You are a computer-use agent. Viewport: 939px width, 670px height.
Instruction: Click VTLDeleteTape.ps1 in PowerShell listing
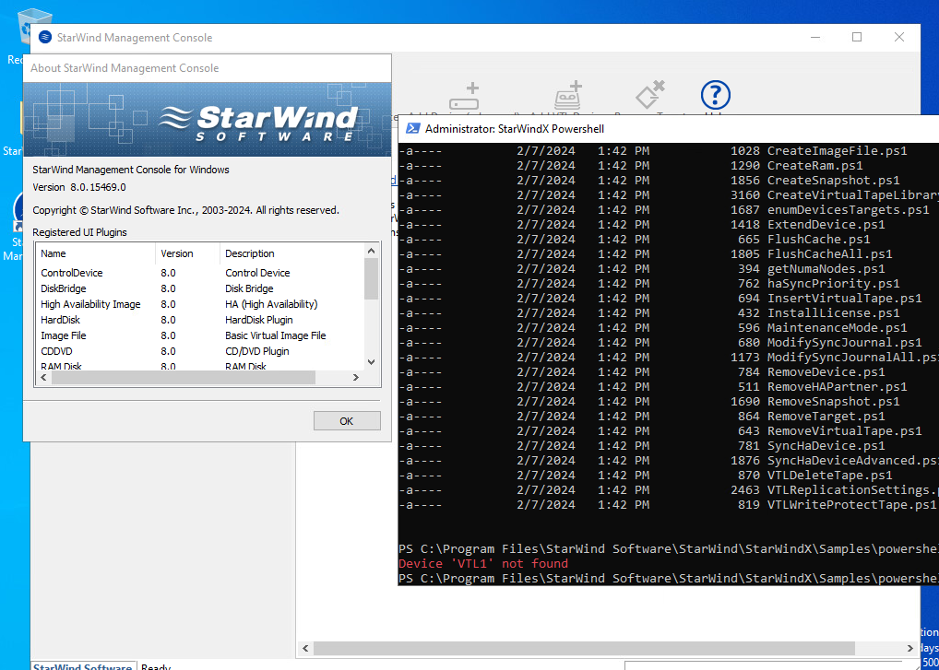click(829, 475)
